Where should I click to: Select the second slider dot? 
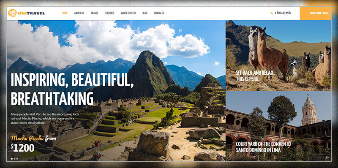point(14,159)
